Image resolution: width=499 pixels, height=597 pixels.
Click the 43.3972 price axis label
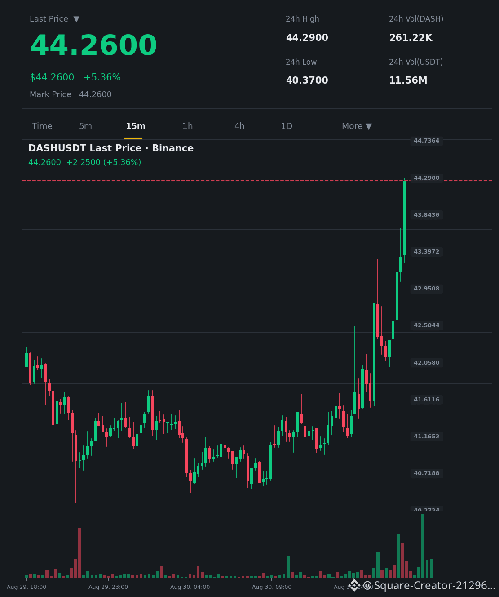(x=427, y=252)
